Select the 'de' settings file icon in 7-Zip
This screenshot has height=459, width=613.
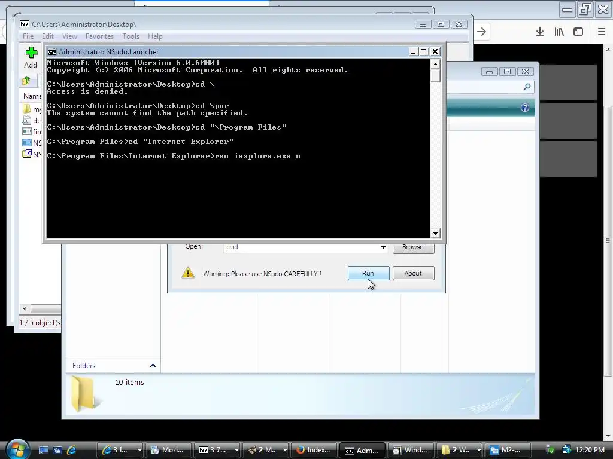click(26, 120)
